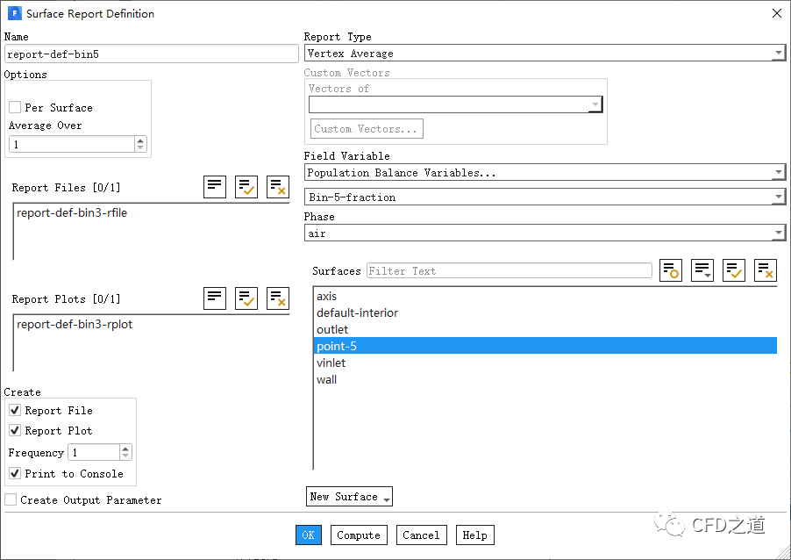Deselect all Surfaces with the X icon
Viewport: 791px width, 560px height.
click(x=766, y=270)
